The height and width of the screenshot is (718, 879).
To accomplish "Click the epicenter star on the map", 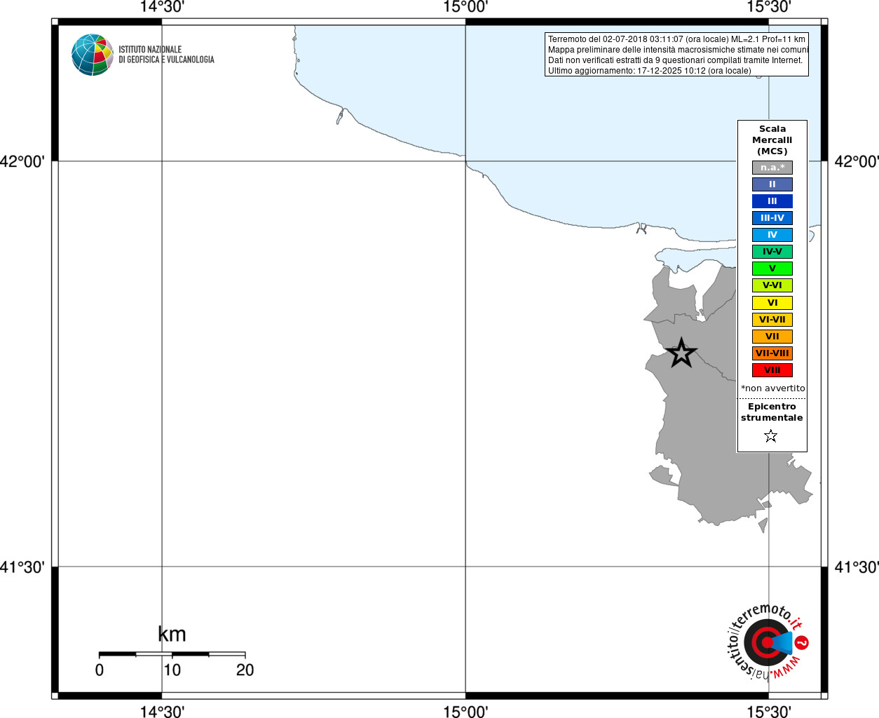I will click(681, 353).
